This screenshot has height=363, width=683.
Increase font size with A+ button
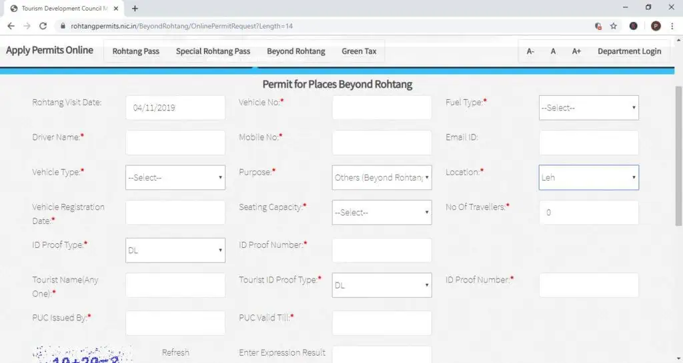[x=576, y=51]
